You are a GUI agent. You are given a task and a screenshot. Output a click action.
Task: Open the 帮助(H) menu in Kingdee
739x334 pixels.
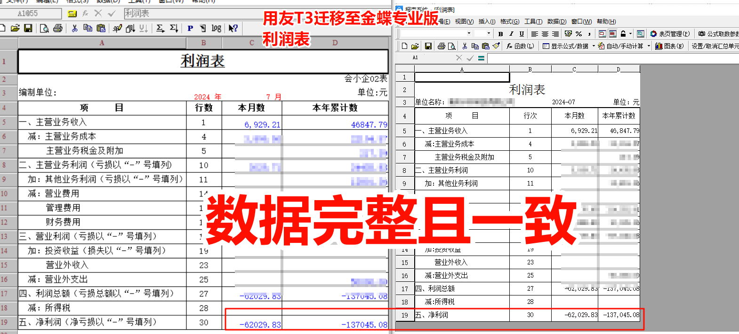click(x=606, y=22)
